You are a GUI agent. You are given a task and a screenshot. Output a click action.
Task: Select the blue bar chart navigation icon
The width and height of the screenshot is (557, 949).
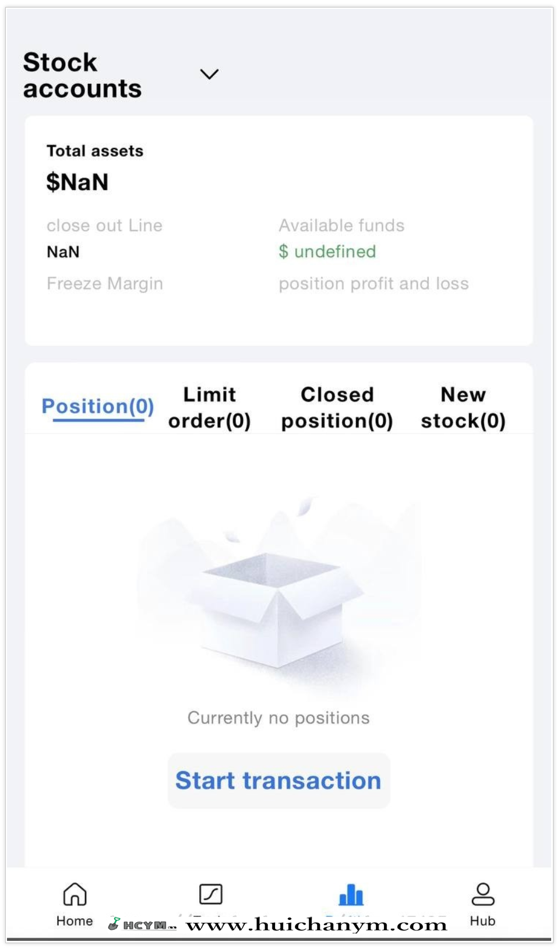click(x=351, y=895)
